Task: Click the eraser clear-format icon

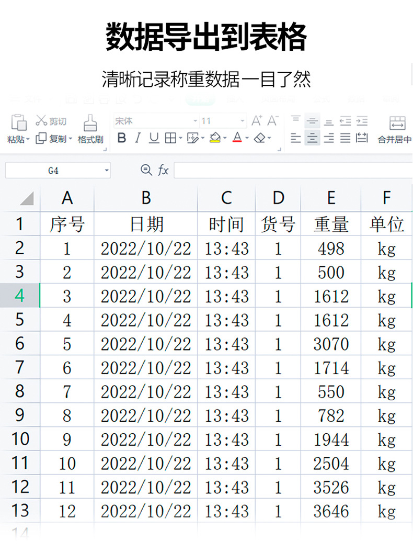Action: [x=260, y=138]
